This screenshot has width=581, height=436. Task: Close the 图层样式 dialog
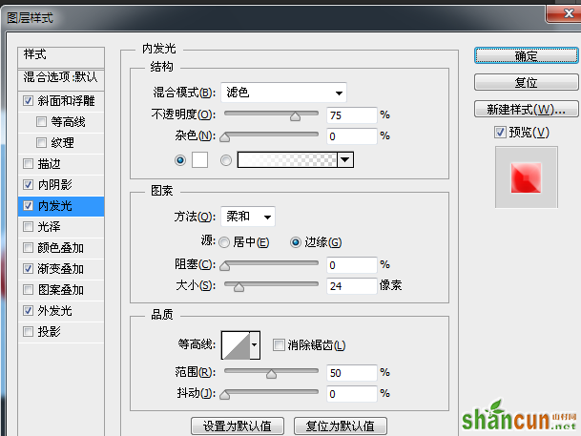(x=565, y=13)
